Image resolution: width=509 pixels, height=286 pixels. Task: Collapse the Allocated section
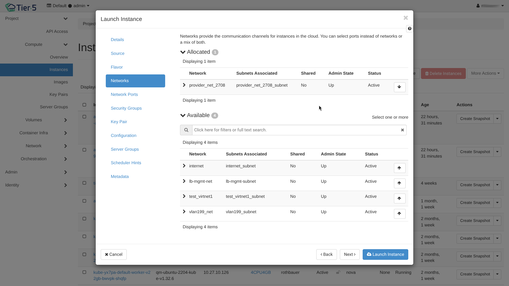[183, 52]
